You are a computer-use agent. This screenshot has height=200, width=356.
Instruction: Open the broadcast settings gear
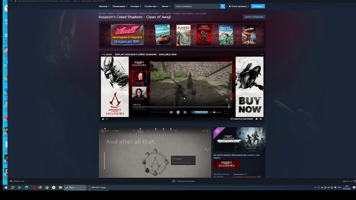256,119
